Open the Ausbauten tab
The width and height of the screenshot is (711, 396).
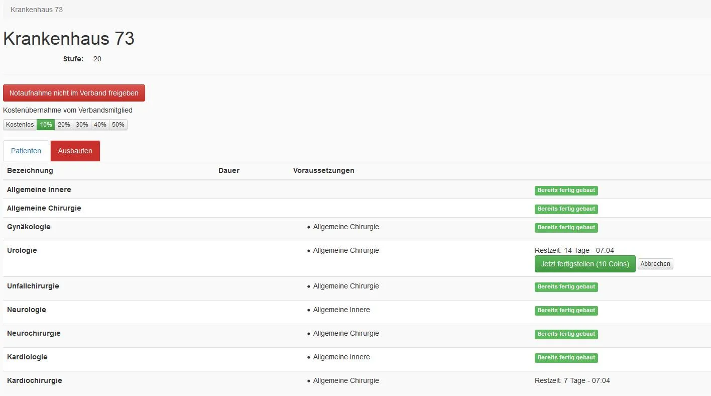(x=75, y=151)
